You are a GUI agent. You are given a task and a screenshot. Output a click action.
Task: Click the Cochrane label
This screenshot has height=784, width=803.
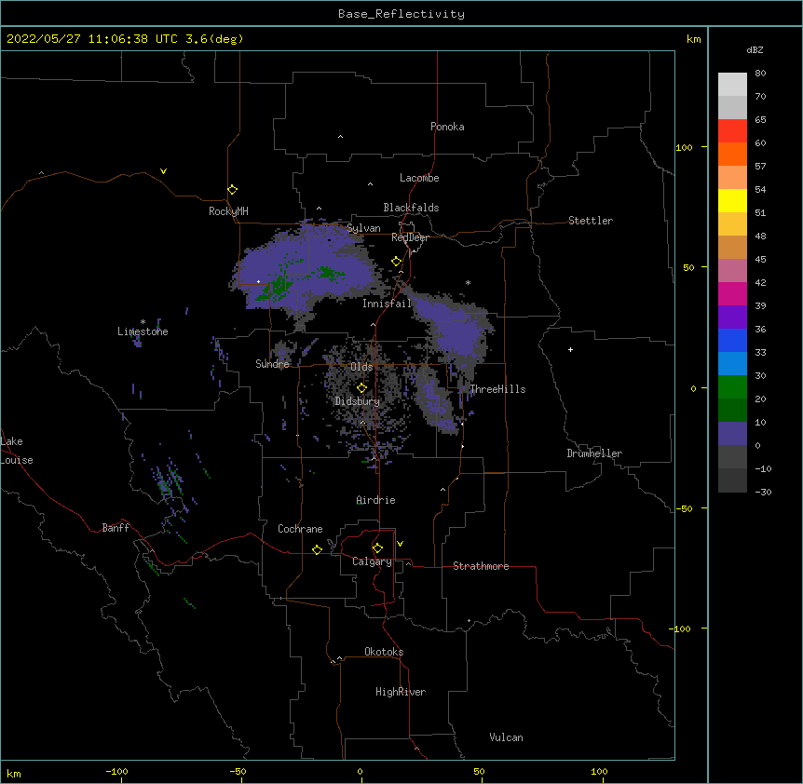pos(300,529)
